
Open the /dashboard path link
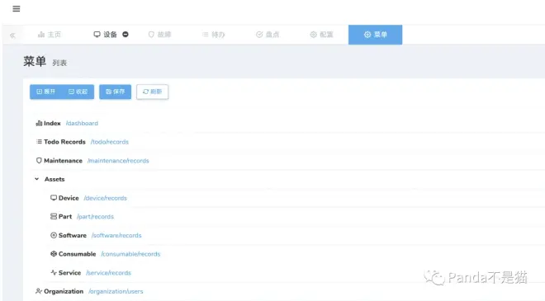pyautogui.click(x=82, y=123)
